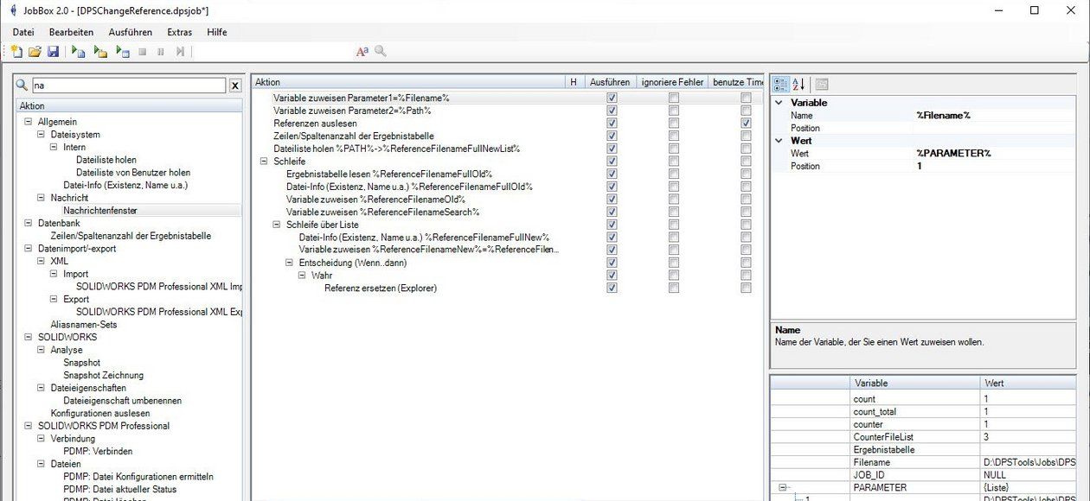The height and width of the screenshot is (501, 1090).
Task: Click the Ausführen column header
Action: coord(609,82)
